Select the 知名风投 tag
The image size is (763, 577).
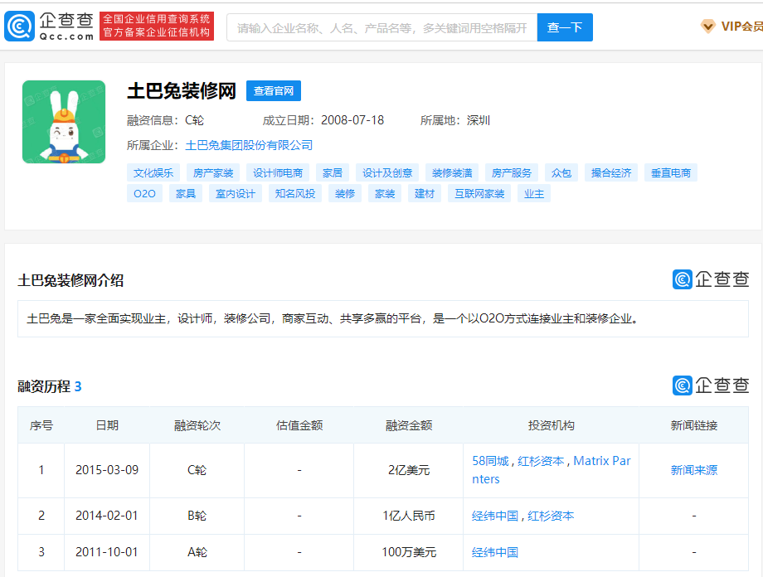[x=295, y=194]
